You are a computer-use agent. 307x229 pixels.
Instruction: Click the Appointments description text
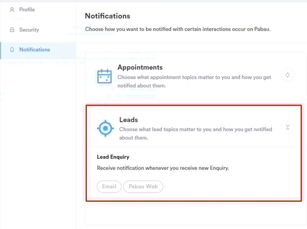click(x=194, y=81)
